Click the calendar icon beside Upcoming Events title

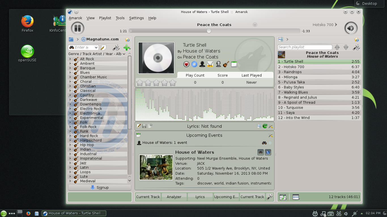tap(138, 135)
